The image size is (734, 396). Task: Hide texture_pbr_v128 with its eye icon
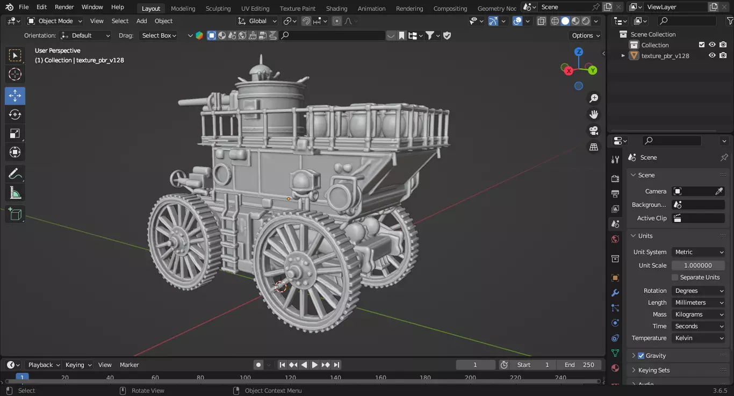tap(712, 55)
